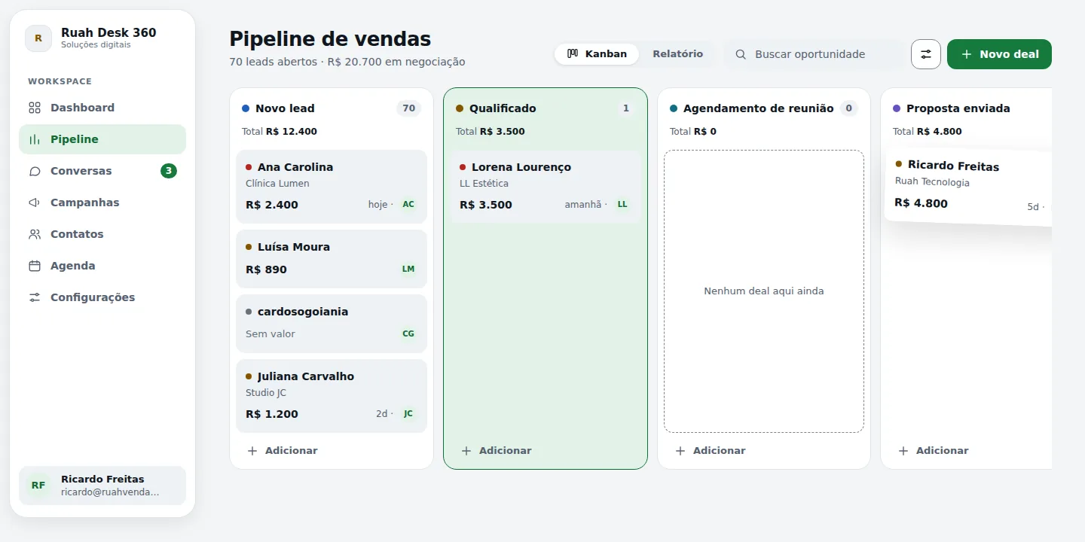Click the LL avatar on Lorena Lourenço card
Image resolution: width=1085 pixels, height=542 pixels.
pyautogui.click(x=622, y=204)
